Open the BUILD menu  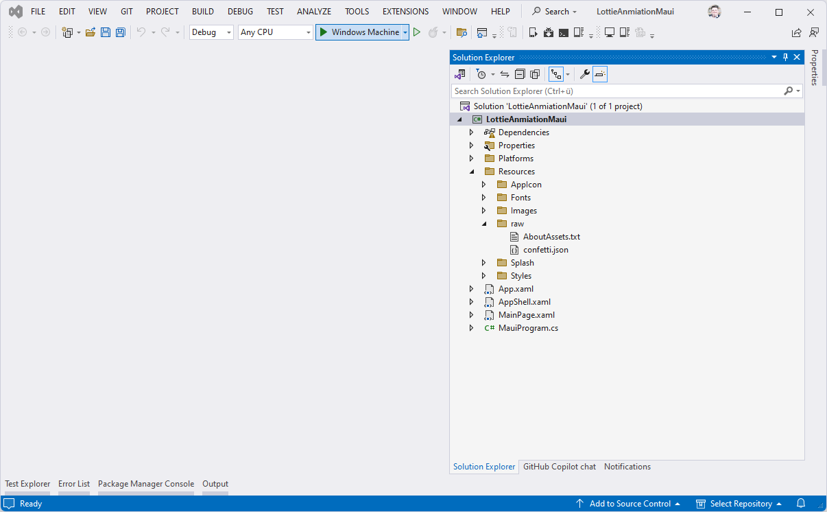pos(202,12)
